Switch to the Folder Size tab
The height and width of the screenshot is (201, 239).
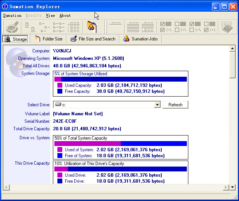[49, 39]
